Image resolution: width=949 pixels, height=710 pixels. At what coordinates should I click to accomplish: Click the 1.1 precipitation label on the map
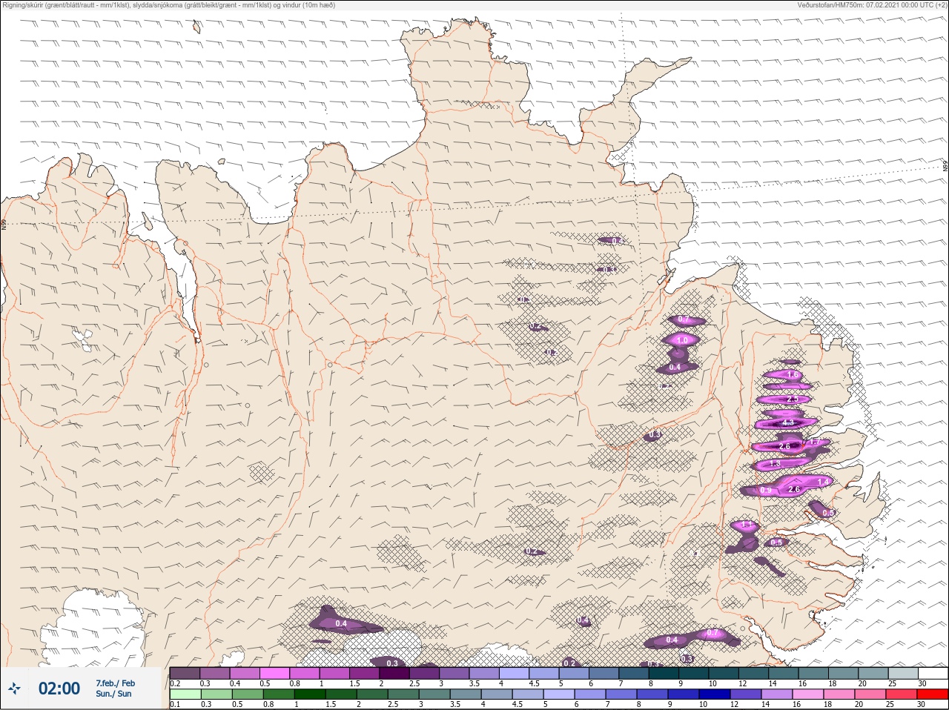(747, 525)
